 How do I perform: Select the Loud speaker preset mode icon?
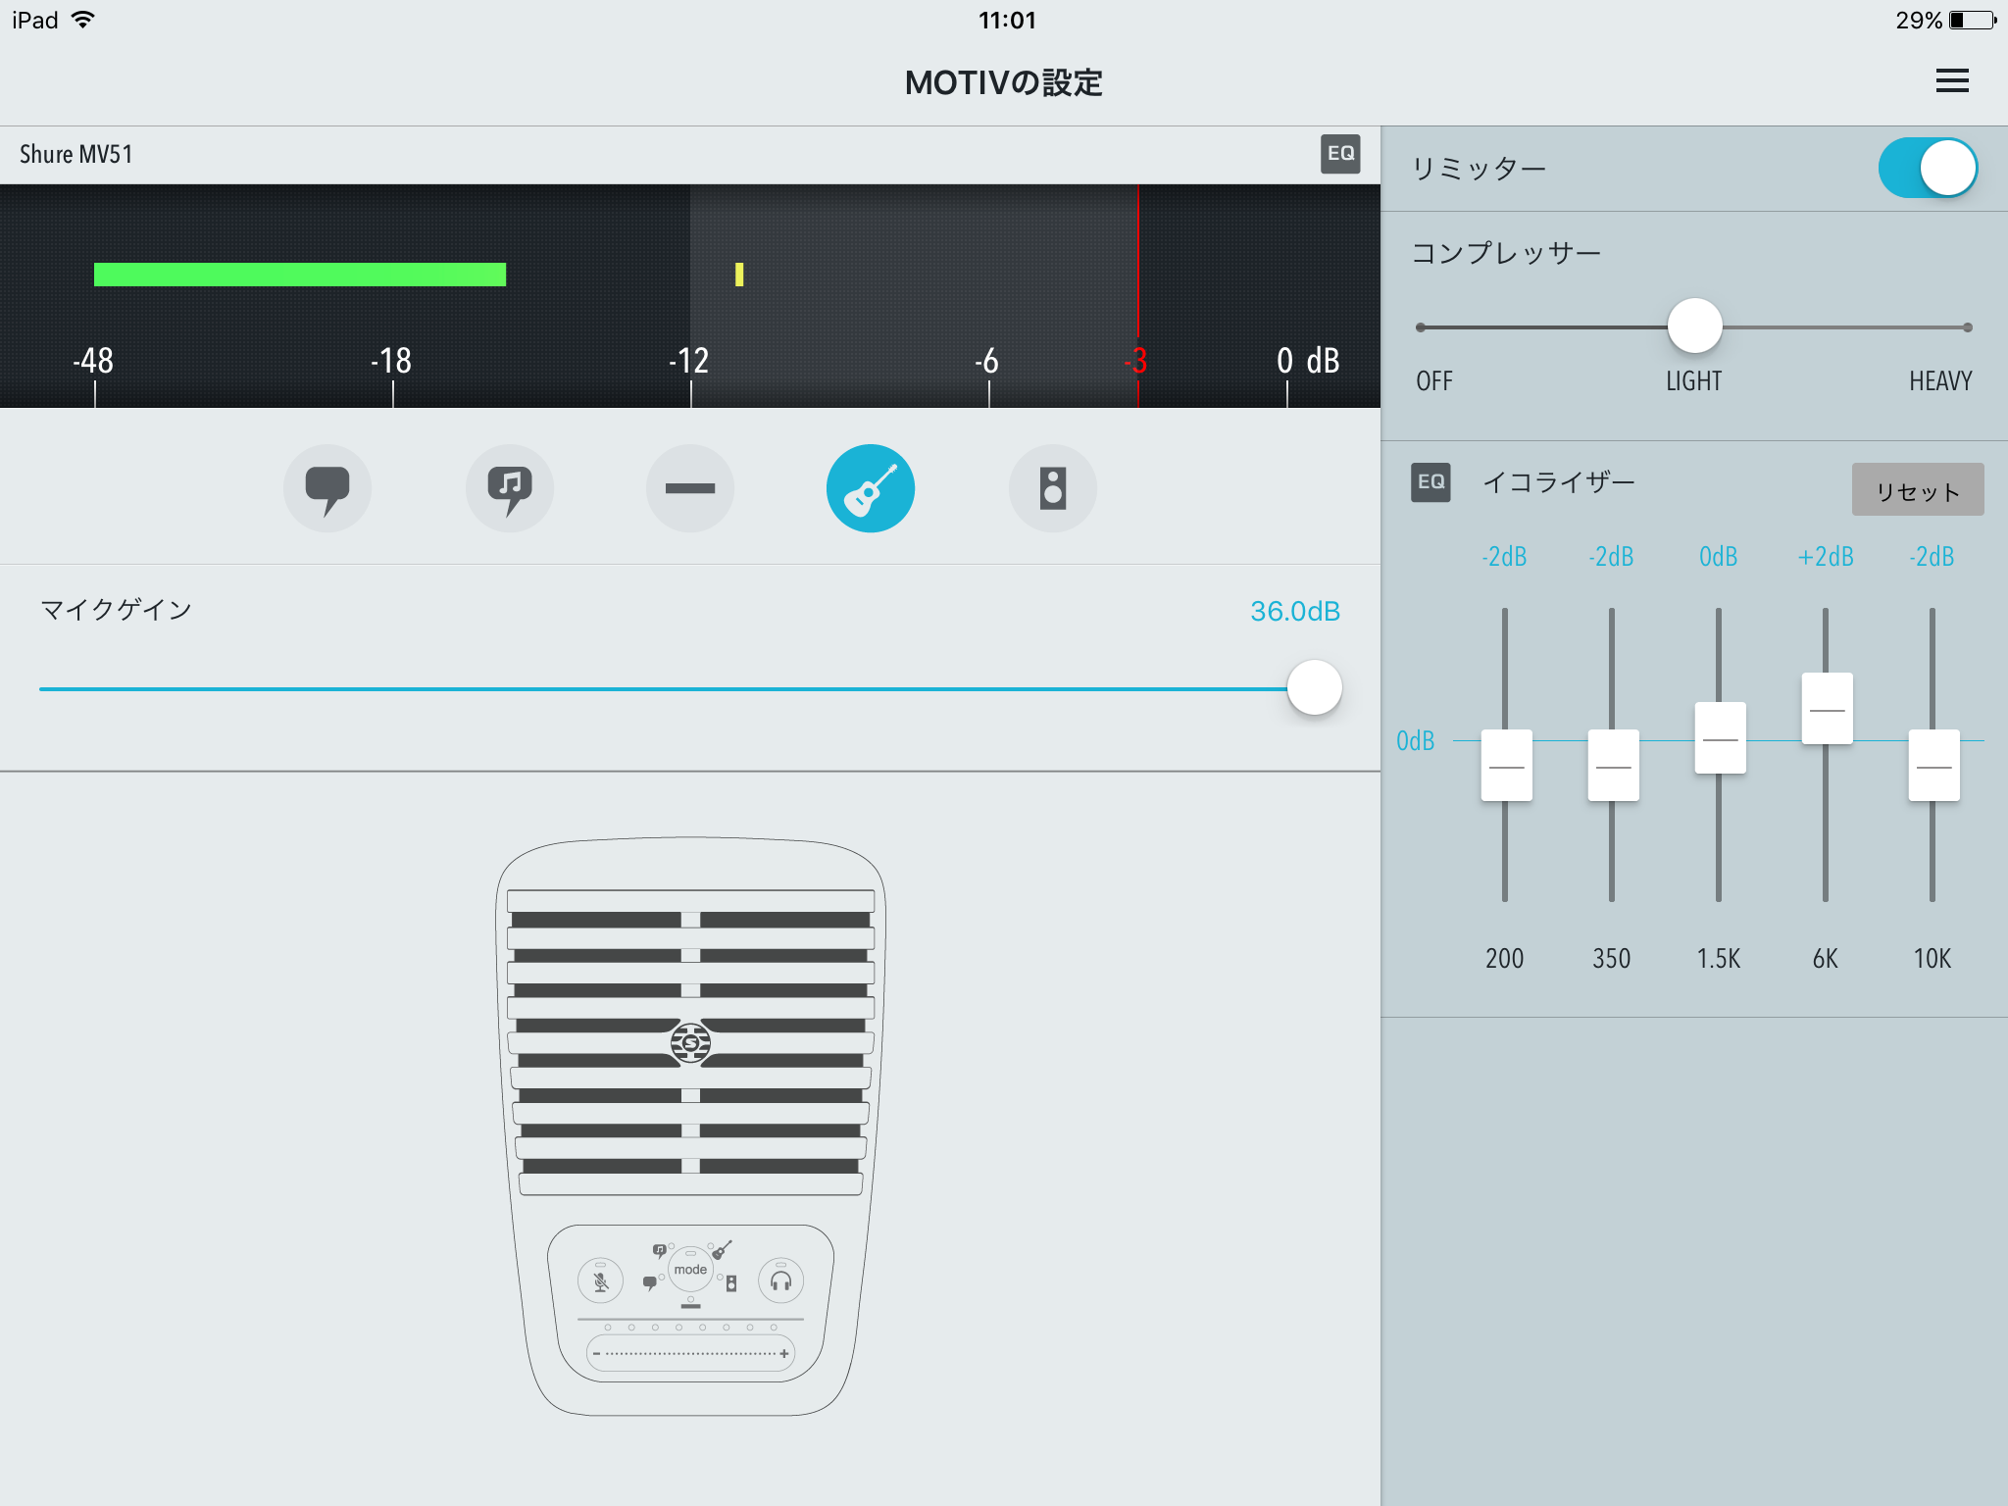click(1053, 488)
